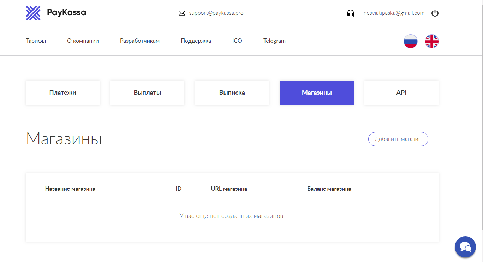
Task: Switch to the Платежи tab
Action: (x=63, y=93)
